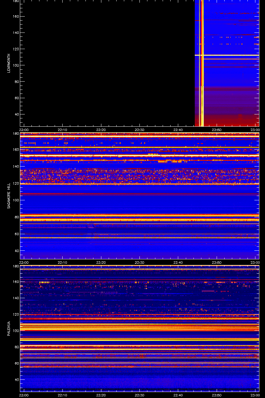Click 22:40 under the Learmonth panel

click(x=178, y=130)
